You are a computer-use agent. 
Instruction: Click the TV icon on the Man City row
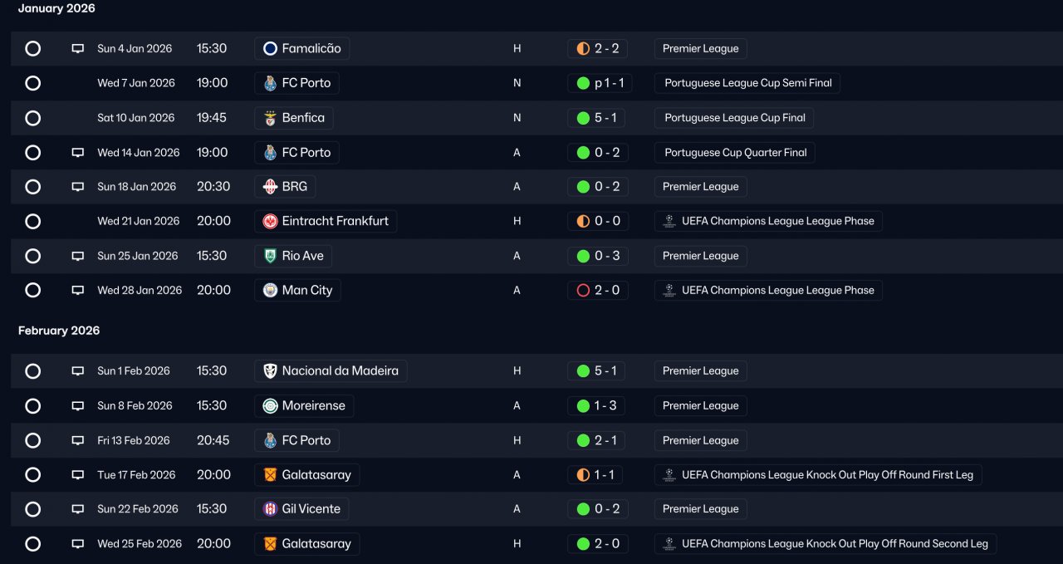coord(78,291)
